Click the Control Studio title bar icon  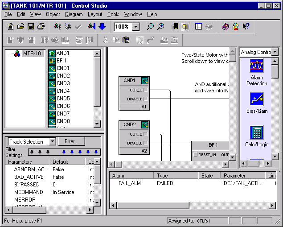tap(6, 6)
